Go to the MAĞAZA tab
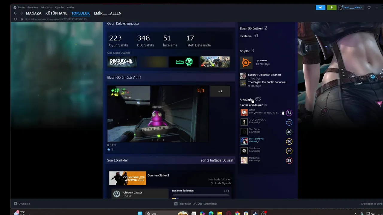 click(x=34, y=13)
